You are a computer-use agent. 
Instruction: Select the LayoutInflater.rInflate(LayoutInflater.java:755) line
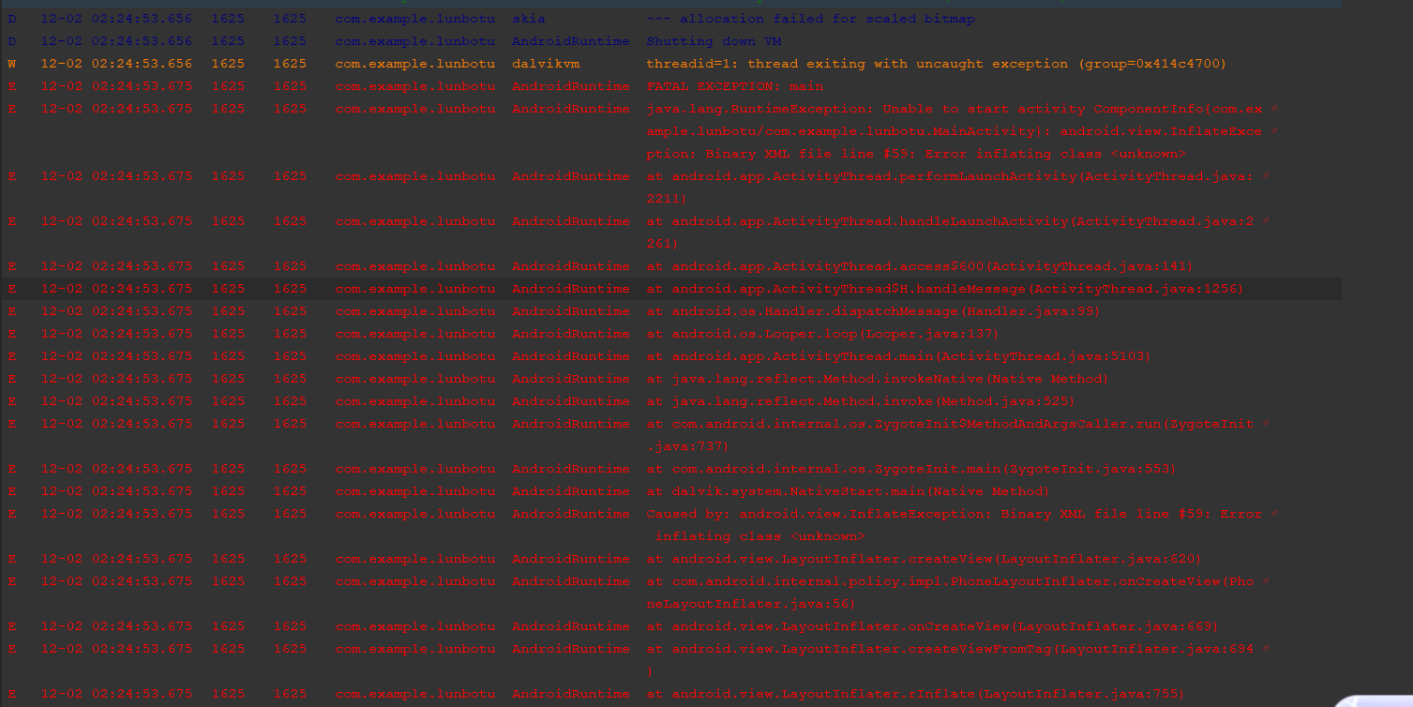tap(915, 694)
